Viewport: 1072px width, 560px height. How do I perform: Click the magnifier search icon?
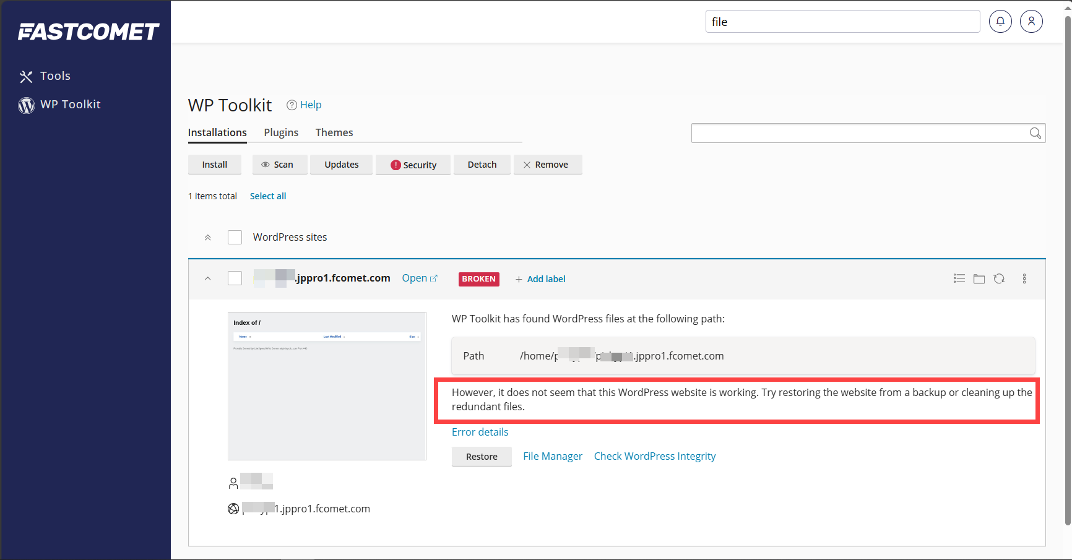point(1035,133)
